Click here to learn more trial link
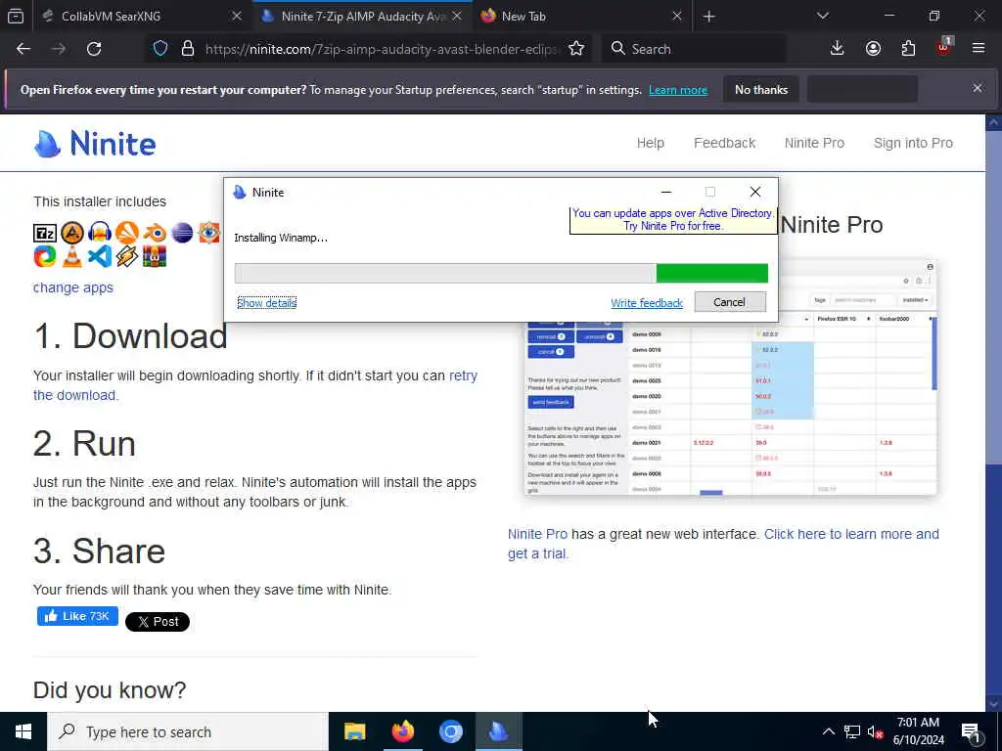This screenshot has width=1002, height=751. coord(723,544)
